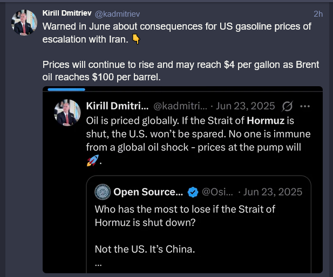The image size is (333, 277).
Task: Open the Grok icon in embedded tweet
Action: (x=287, y=106)
